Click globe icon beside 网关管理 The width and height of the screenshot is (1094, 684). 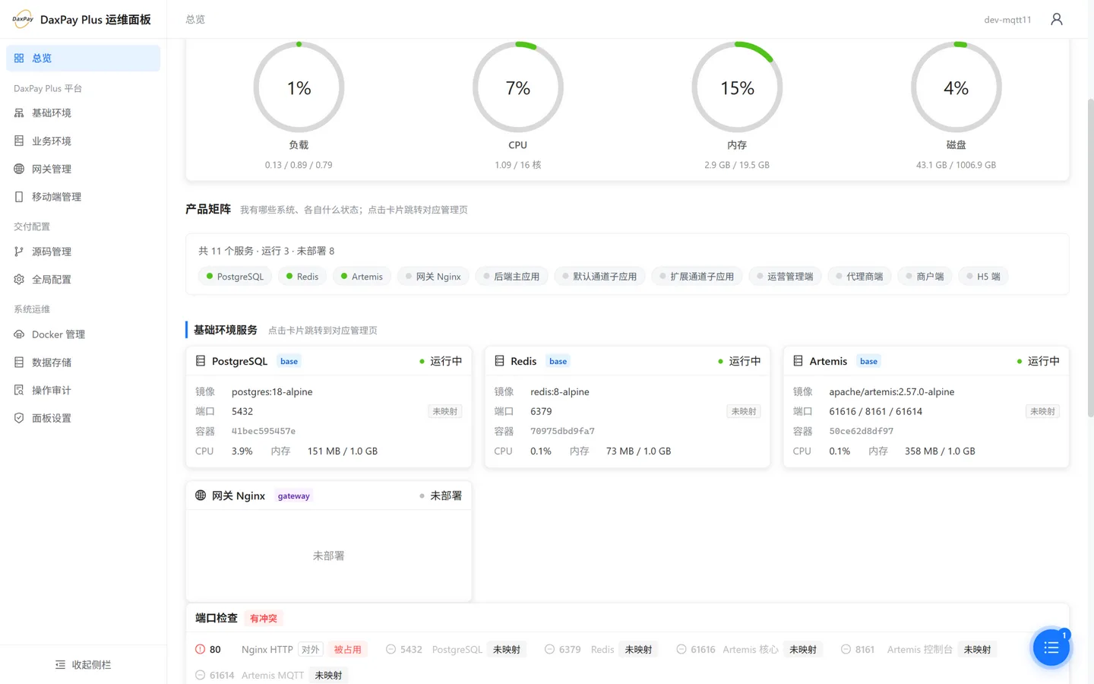pos(19,169)
